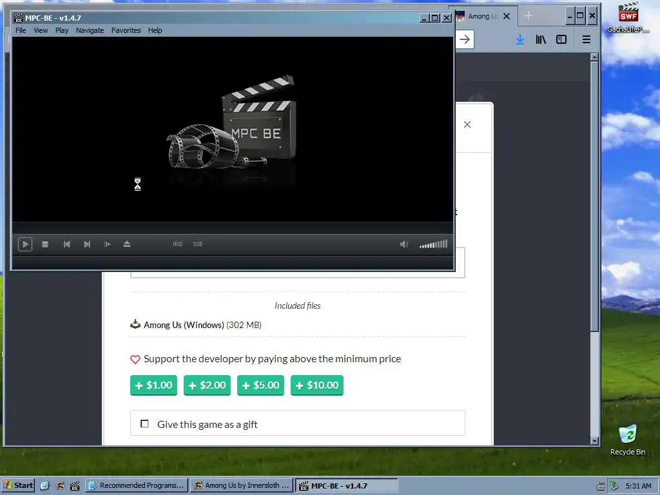The image size is (660, 495).
Task: Open the browser Library icon
Action: coord(541,39)
